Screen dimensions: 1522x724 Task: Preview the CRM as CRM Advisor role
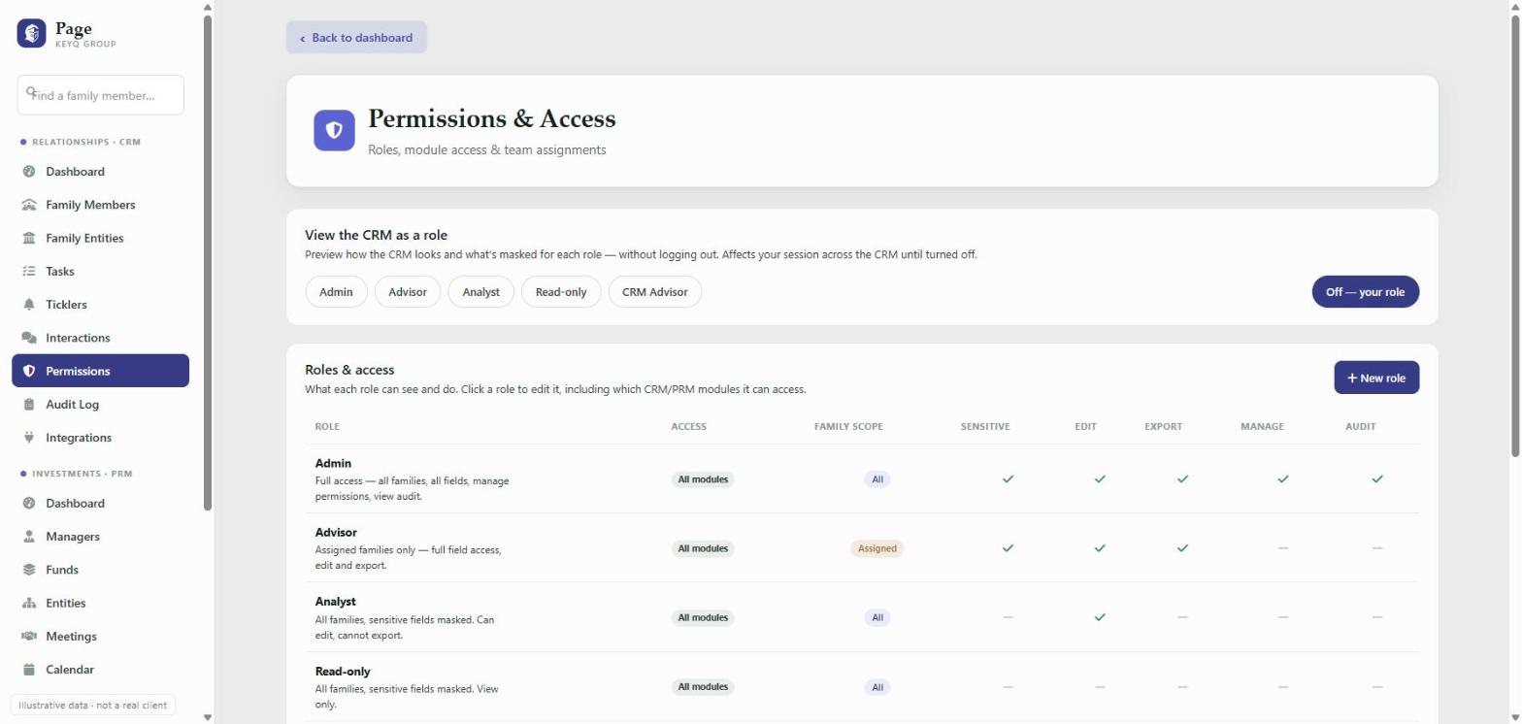[x=655, y=292]
